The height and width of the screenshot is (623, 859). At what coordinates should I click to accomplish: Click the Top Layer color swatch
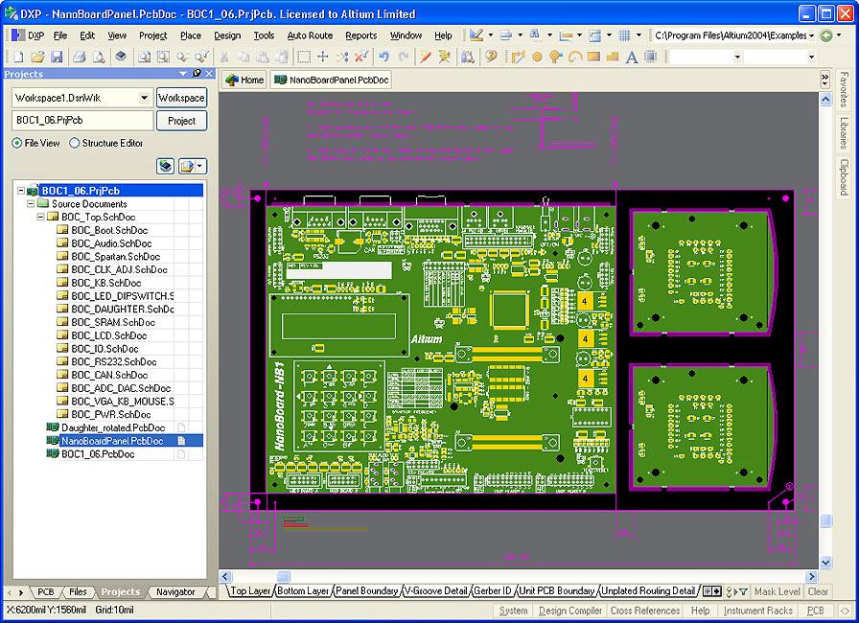(x=225, y=591)
